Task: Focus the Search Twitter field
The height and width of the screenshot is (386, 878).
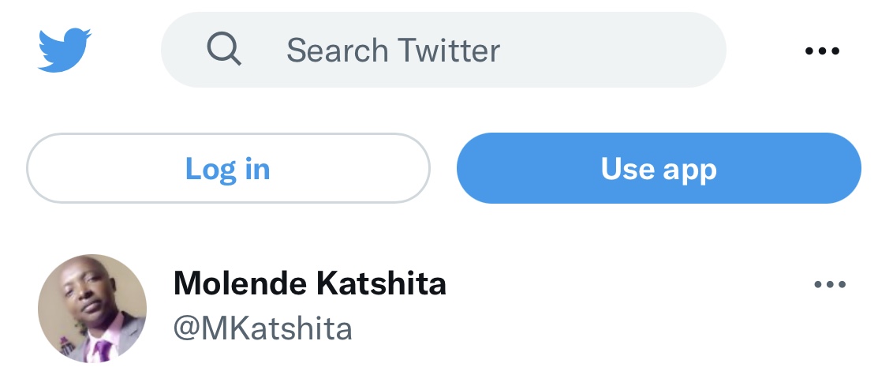Action: [x=443, y=50]
